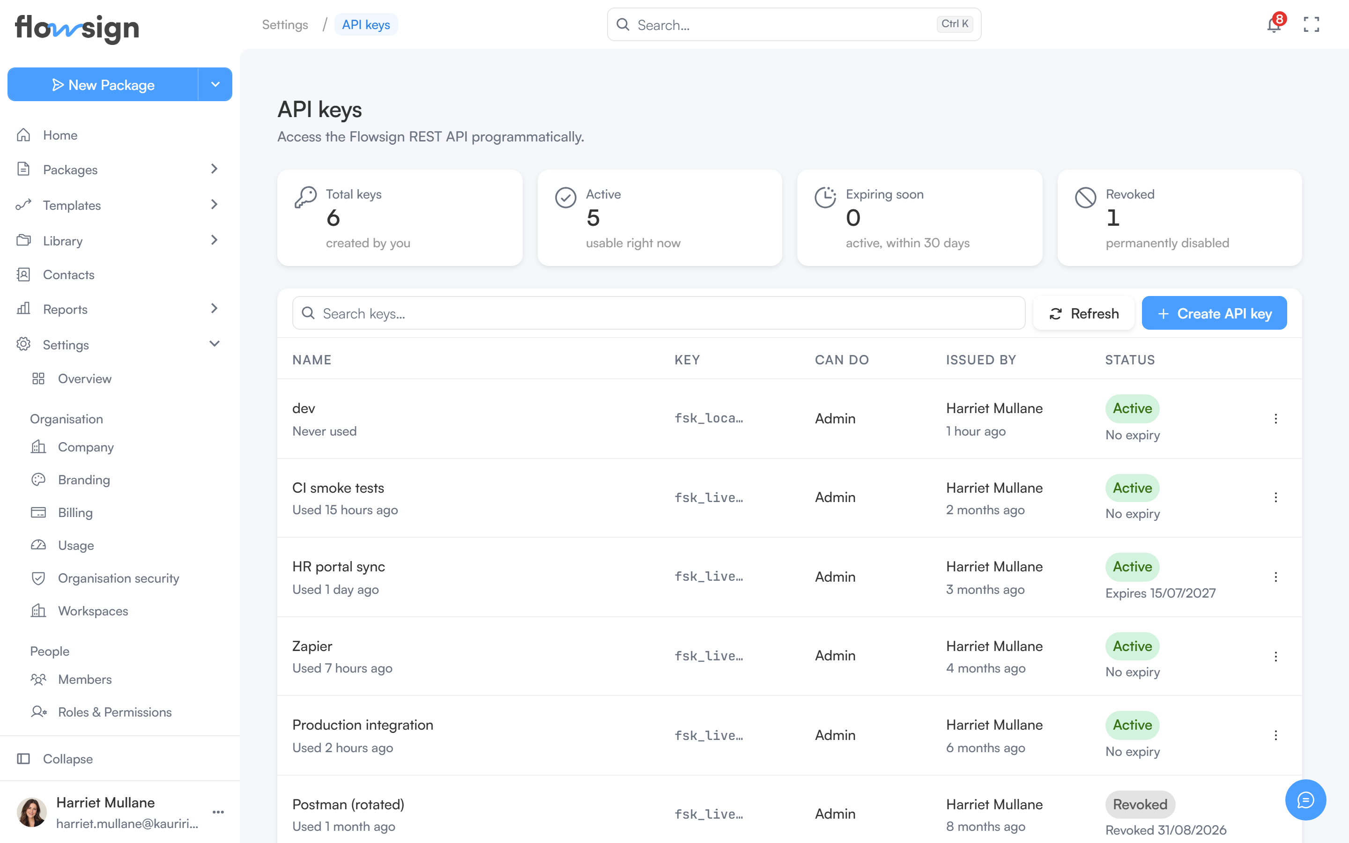Viewport: 1349px width, 843px height.
Task: Click the Settings gear icon
Action: click(x=23, y=344)
